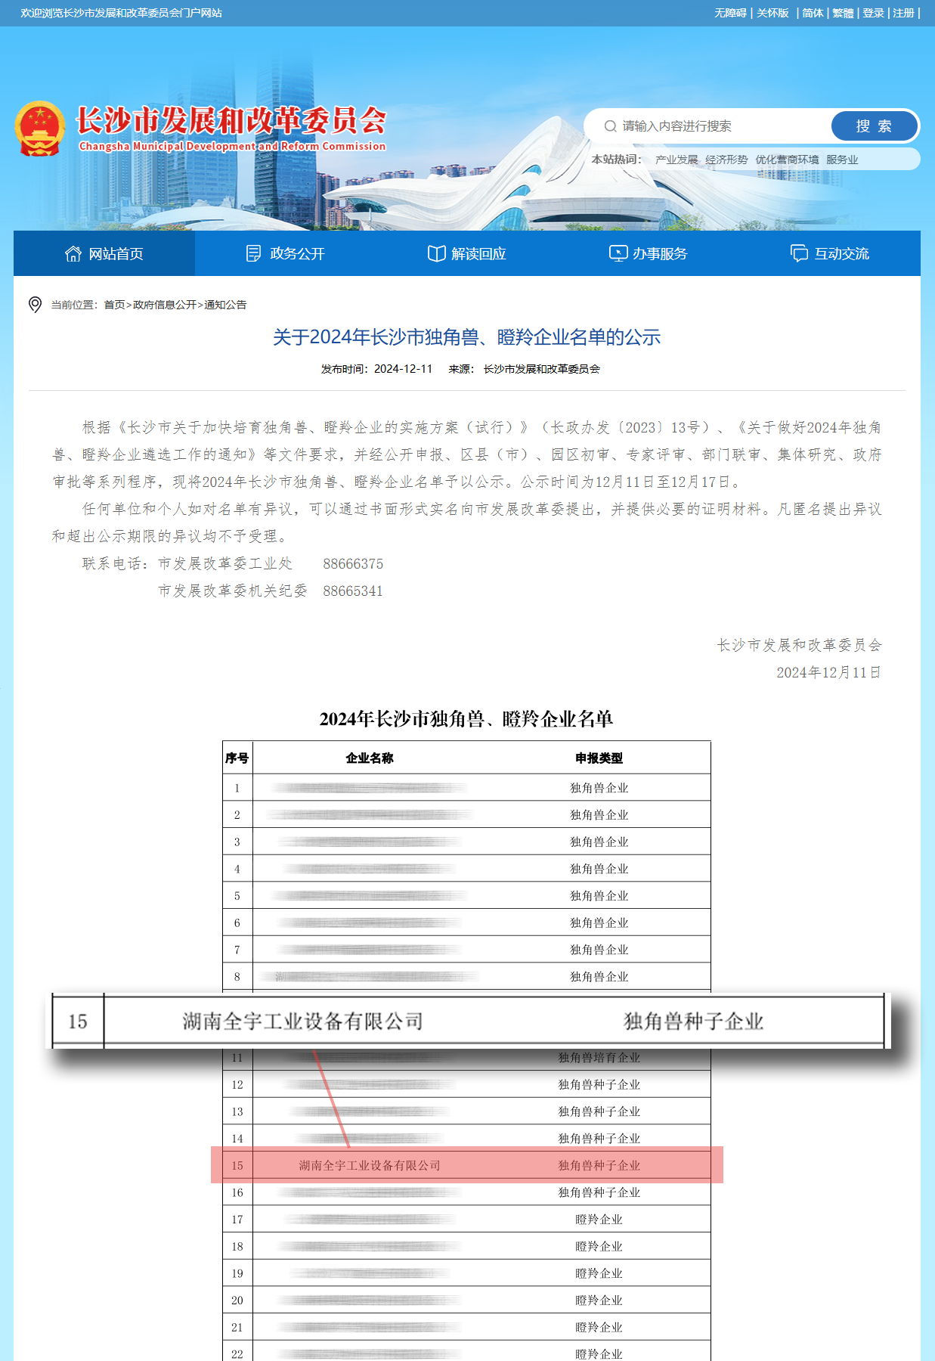
Task: Select the 产业发展 hot keyword
Action: (x=676, y=160)
